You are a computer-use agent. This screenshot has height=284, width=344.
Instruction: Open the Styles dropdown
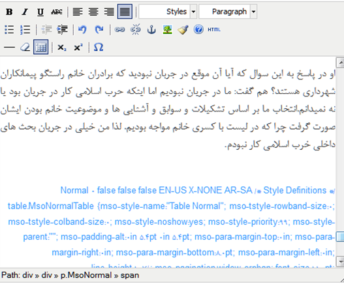click(168, 11)
